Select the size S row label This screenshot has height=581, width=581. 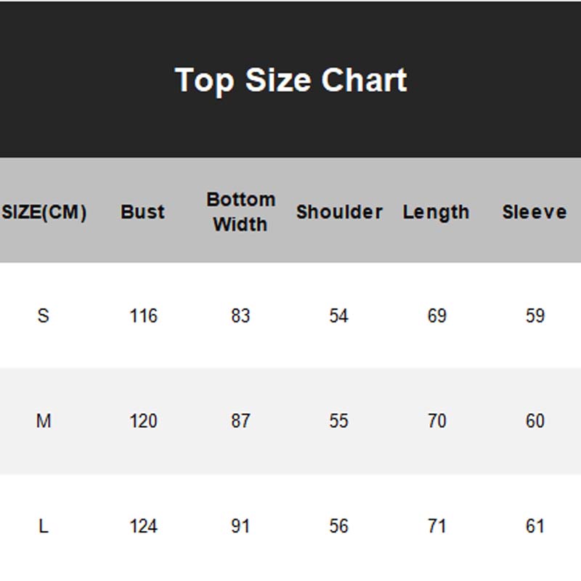44,316
